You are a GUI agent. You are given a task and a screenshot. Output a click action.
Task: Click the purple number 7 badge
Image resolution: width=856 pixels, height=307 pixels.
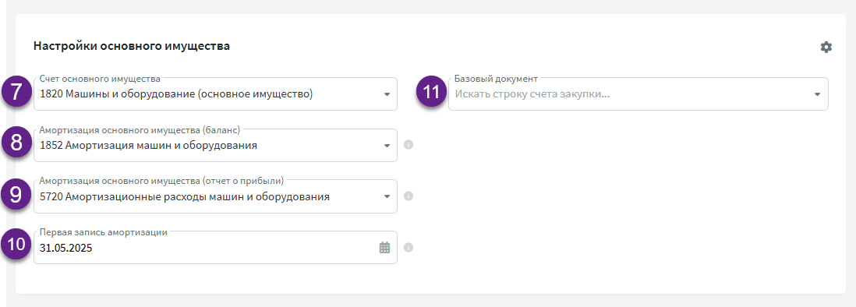(x=16, y=92)
